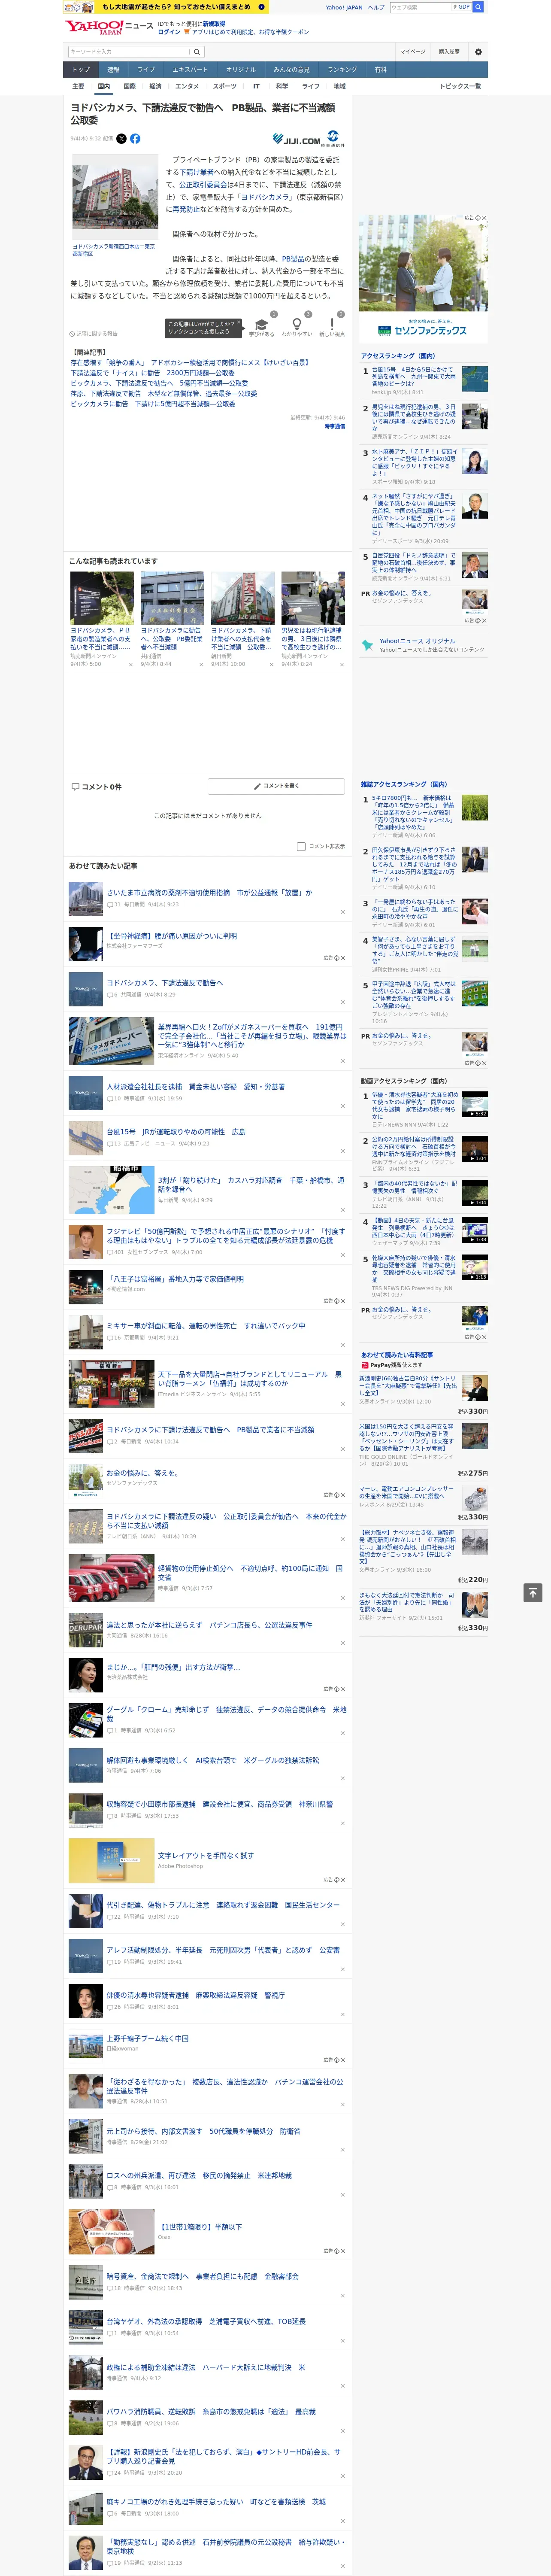Focus the web search field at top
The width and height of the screenshot is (551, 2576).
(420, 7)
